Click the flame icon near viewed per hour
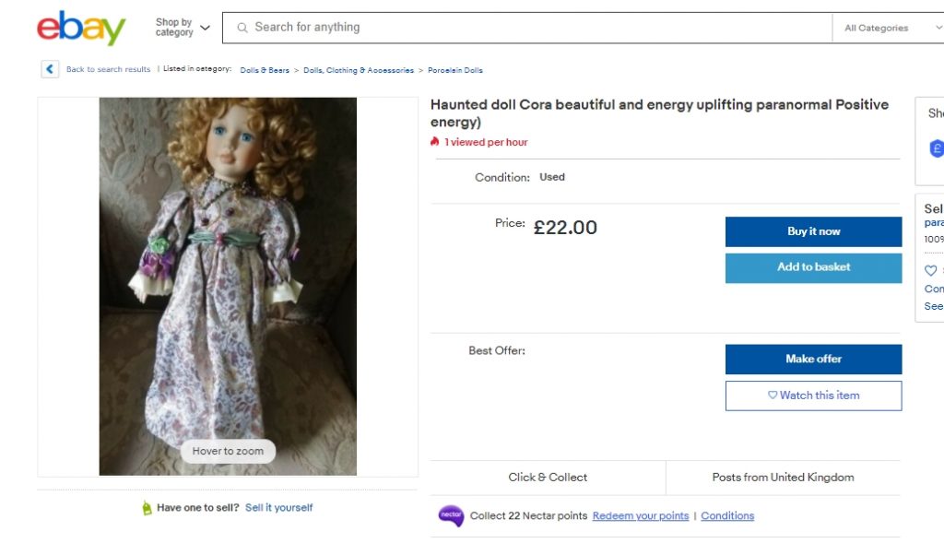 tap(434, 142)
